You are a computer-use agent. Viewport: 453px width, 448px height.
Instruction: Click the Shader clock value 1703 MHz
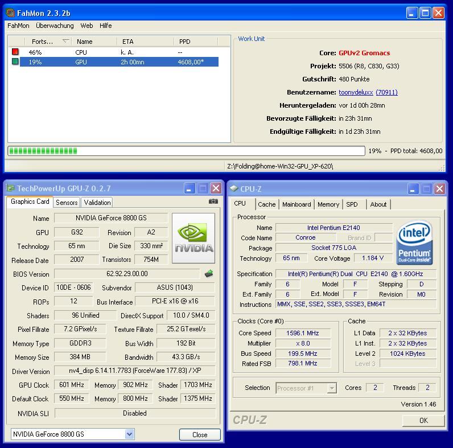[x=198, y=385]
